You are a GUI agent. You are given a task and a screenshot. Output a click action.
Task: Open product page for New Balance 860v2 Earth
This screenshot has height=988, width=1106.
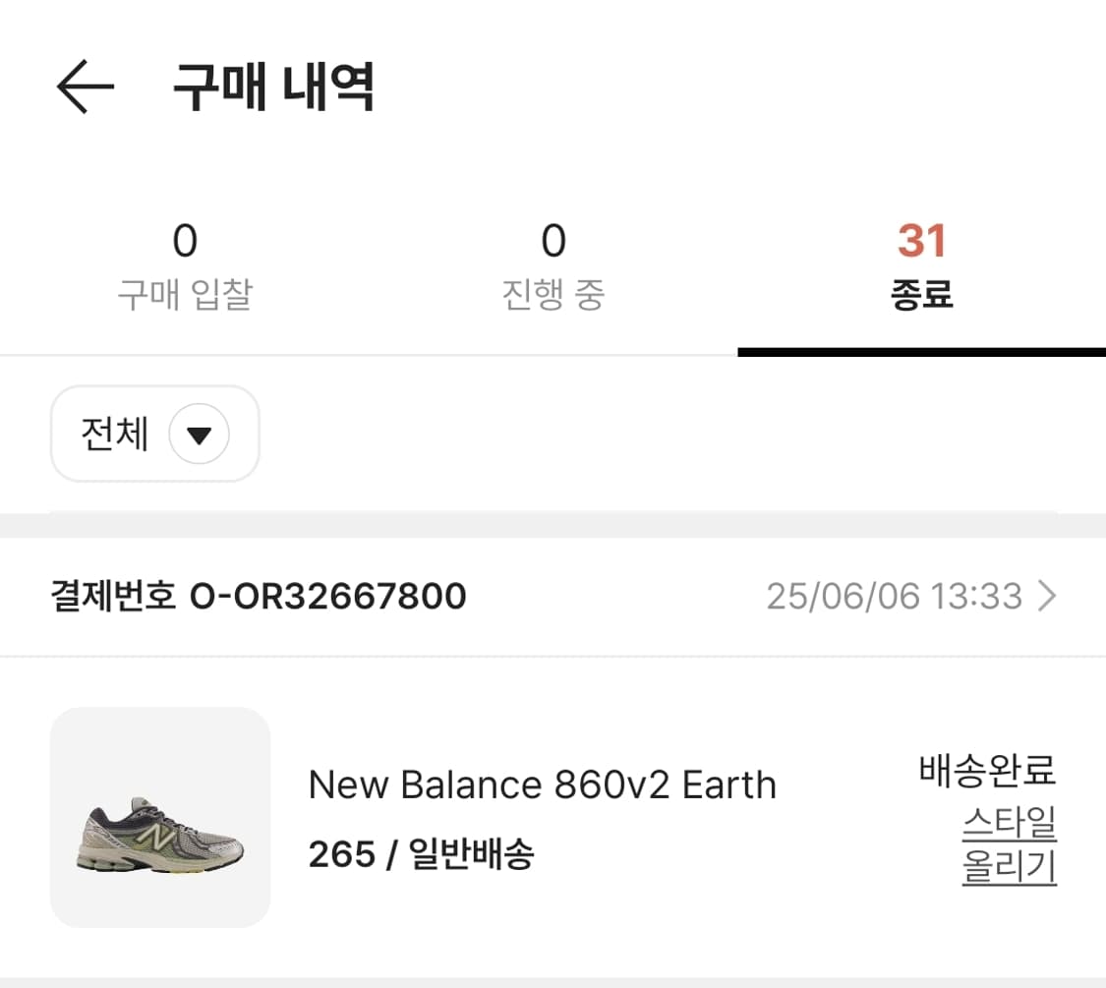(x=542, y=785)
